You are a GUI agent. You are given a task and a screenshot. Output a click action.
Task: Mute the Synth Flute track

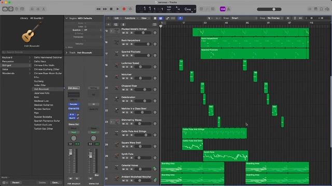pos(123,158)
